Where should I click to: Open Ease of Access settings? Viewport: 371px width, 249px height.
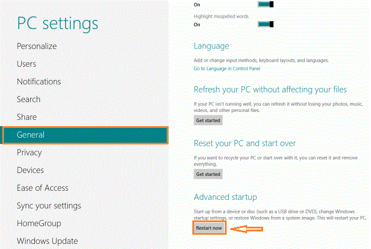tap(43, 188)
